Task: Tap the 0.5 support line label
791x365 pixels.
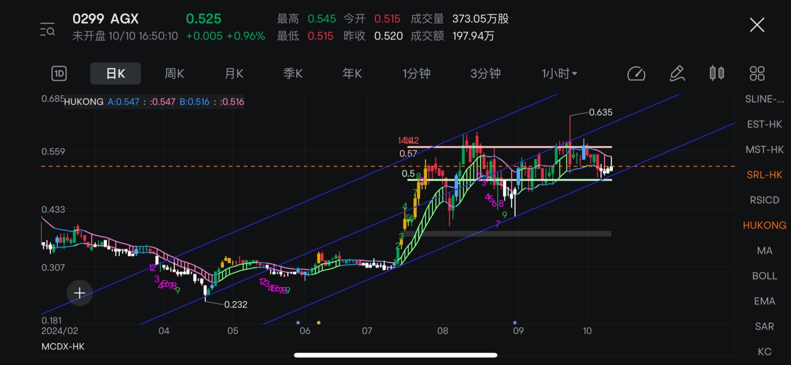Action: point(408,173)
